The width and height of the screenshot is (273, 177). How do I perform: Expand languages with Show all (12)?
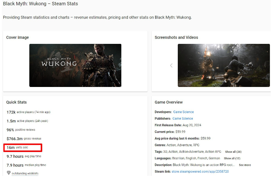coord(232,158)
